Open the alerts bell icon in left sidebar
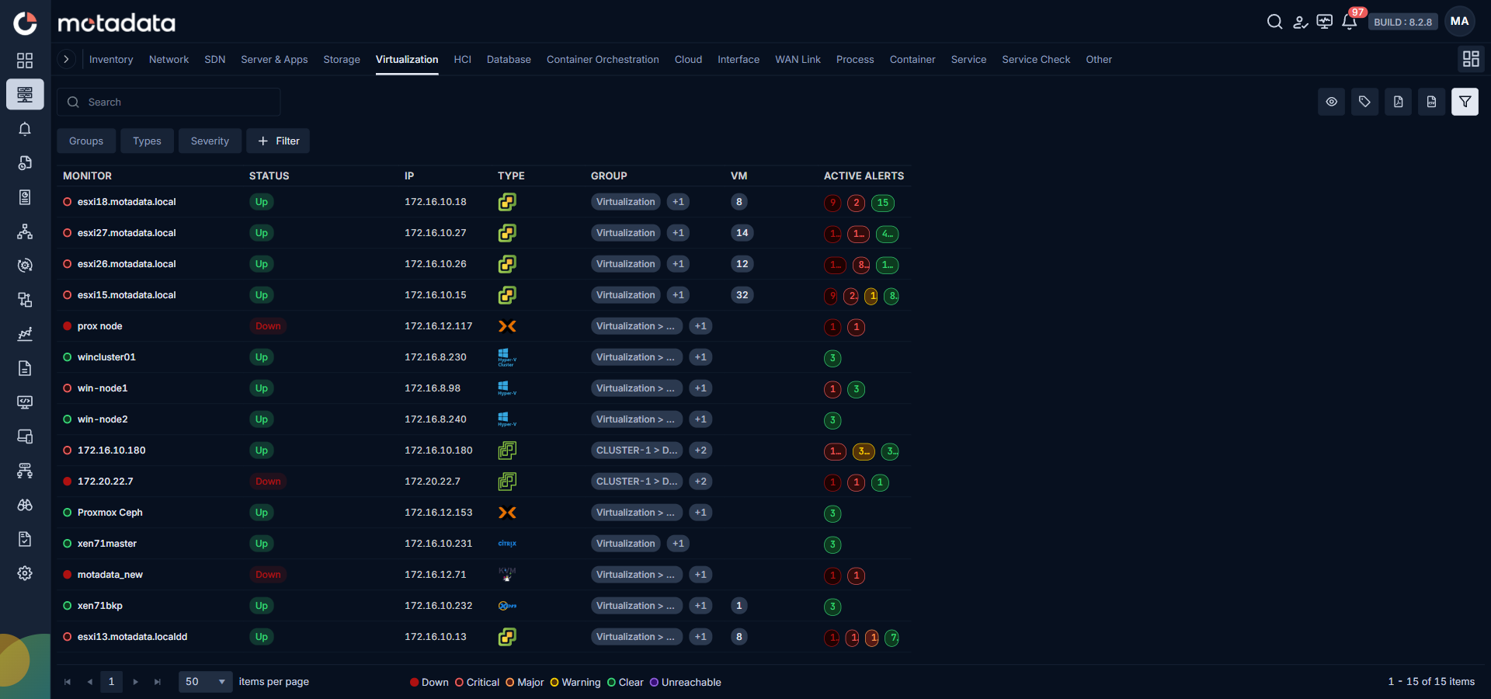 click(x=25, y=129)
